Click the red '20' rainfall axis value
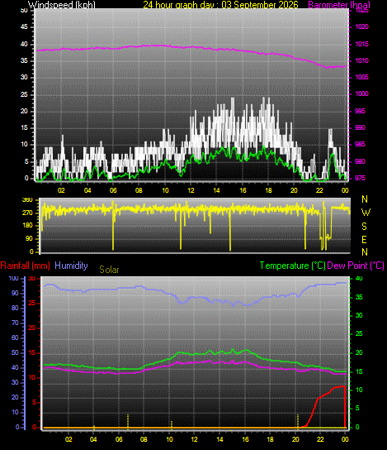Screen dimensions: 387x450 coord(32,328)
